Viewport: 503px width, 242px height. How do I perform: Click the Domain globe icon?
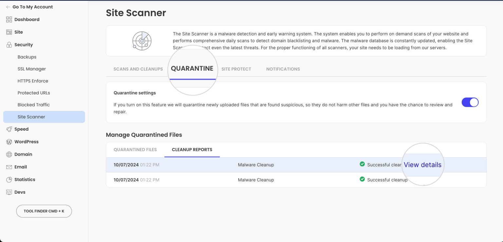click(x=9, y=154)
